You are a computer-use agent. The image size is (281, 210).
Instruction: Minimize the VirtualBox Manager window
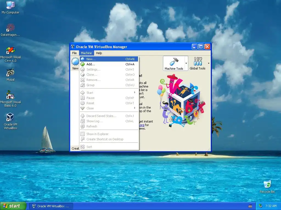[x=195, y=46]
